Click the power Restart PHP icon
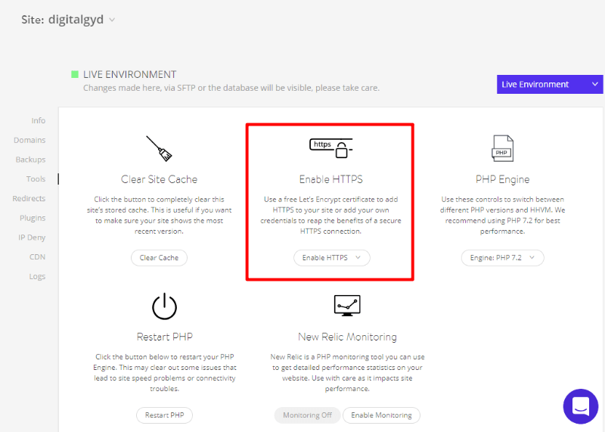This screenshot has width=605, height=432. pos(164,306)
